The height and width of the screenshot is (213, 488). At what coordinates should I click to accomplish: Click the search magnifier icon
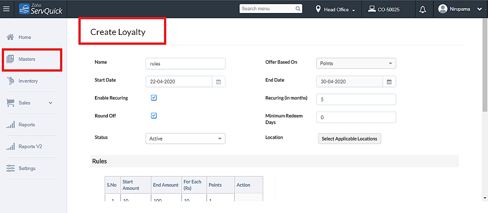pyautogui.click(x=298, y=9)
